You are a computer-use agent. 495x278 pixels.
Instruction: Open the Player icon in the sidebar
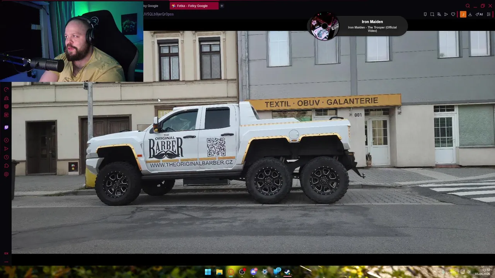point(6,140)
